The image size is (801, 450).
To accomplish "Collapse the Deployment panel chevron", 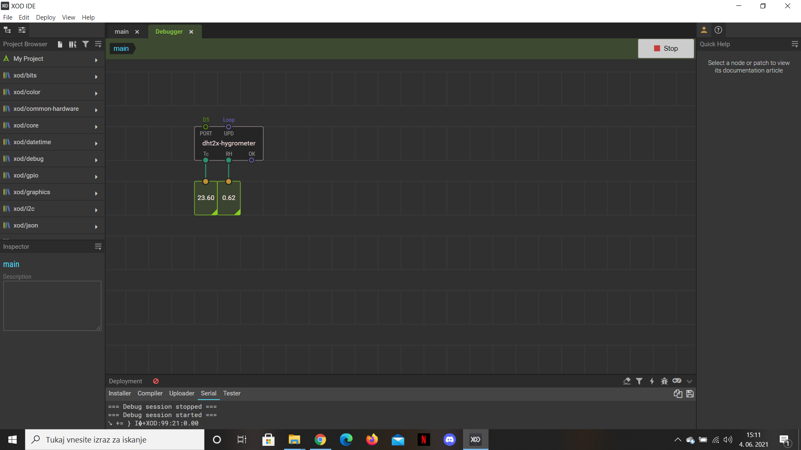I will pos(689,381).
